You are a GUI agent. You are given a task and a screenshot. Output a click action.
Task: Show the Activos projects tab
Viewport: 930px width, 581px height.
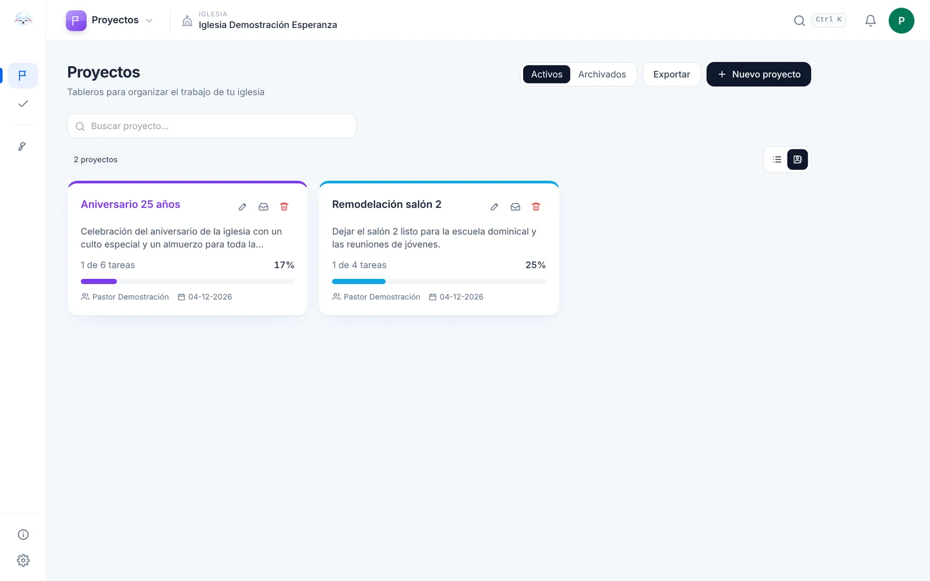pyautogui.click(x=546, y=74)
